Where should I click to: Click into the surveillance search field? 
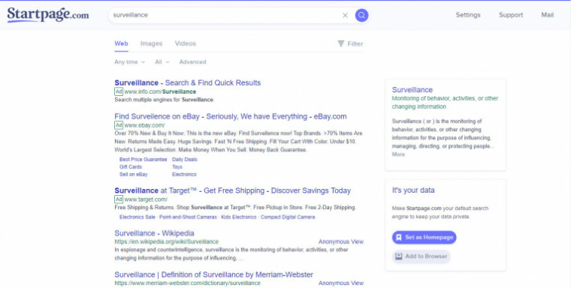(x=226, y=15)
